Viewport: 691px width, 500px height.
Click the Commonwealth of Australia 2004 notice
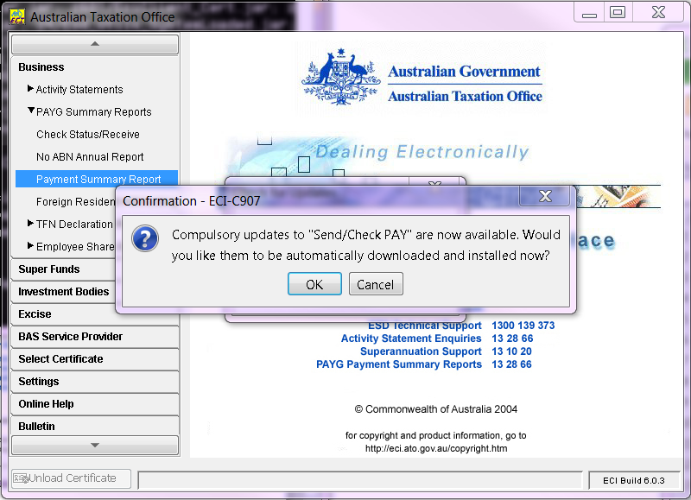436,409
